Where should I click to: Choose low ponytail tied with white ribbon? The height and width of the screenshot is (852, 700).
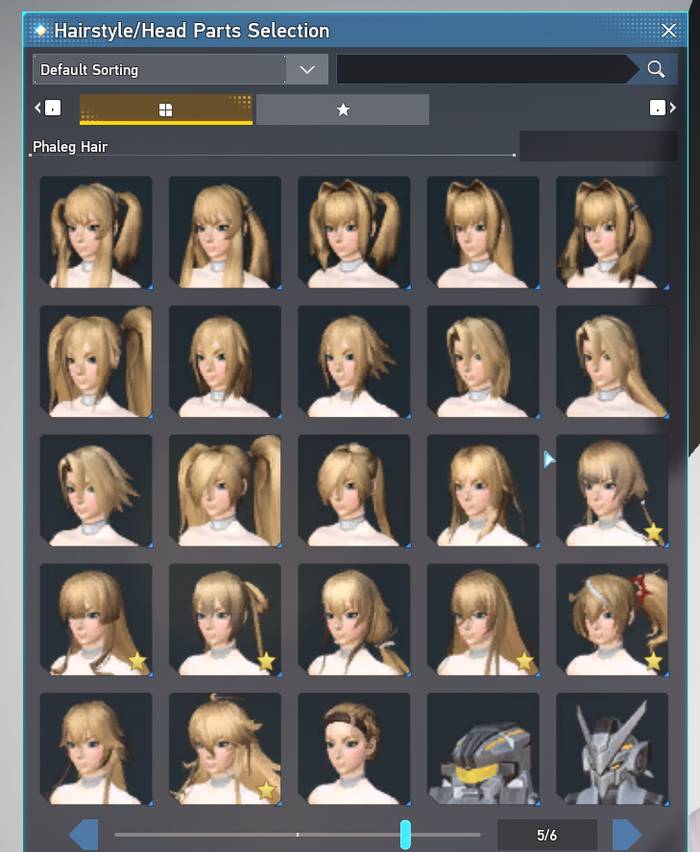click(x=354, y=620)
